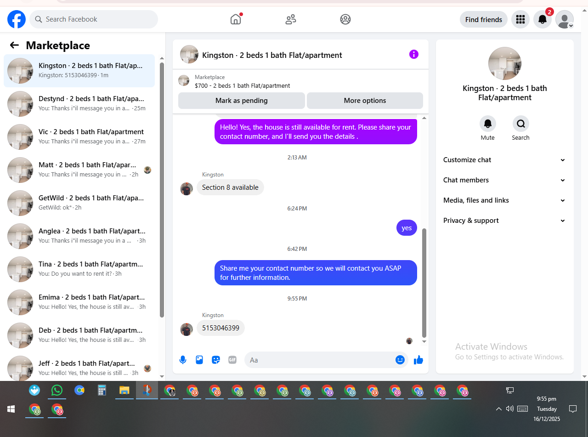Click the volume icon in system tray

click(x=509, y=409)
